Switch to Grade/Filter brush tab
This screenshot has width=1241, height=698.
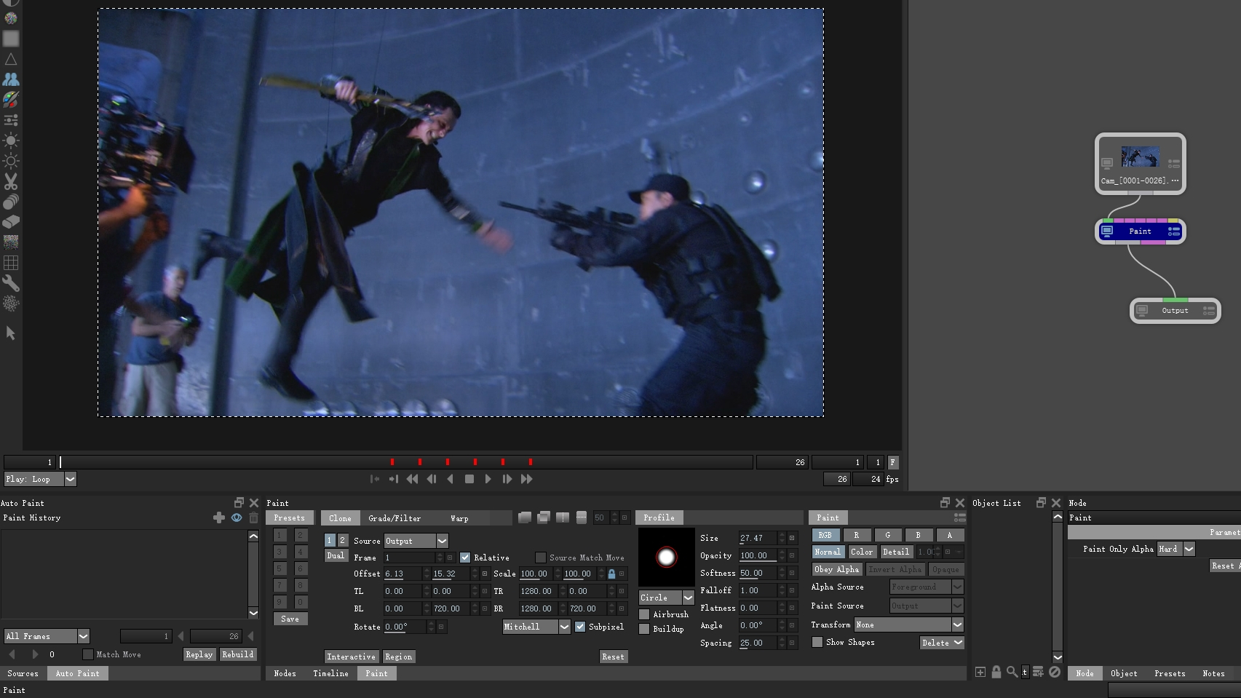point(394,518)
